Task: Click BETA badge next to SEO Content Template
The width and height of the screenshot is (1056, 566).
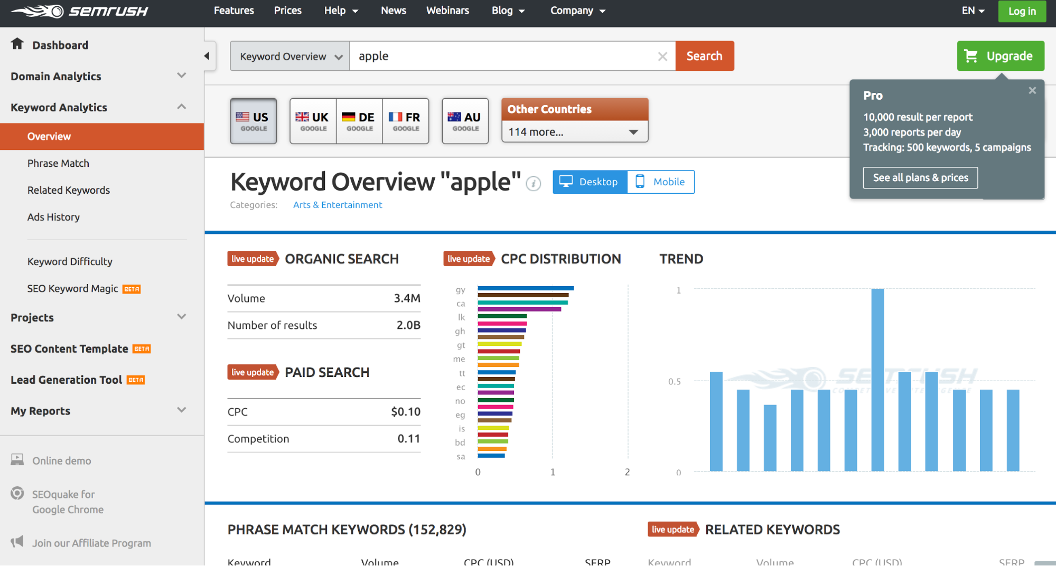Action: (x=142, y=349)
